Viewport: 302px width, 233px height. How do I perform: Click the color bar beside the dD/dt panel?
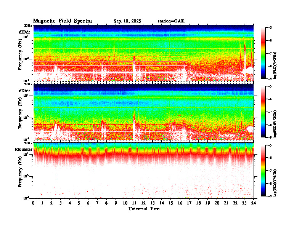(263, 112)
